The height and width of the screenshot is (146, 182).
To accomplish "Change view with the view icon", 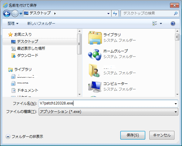I will [155, 23].
